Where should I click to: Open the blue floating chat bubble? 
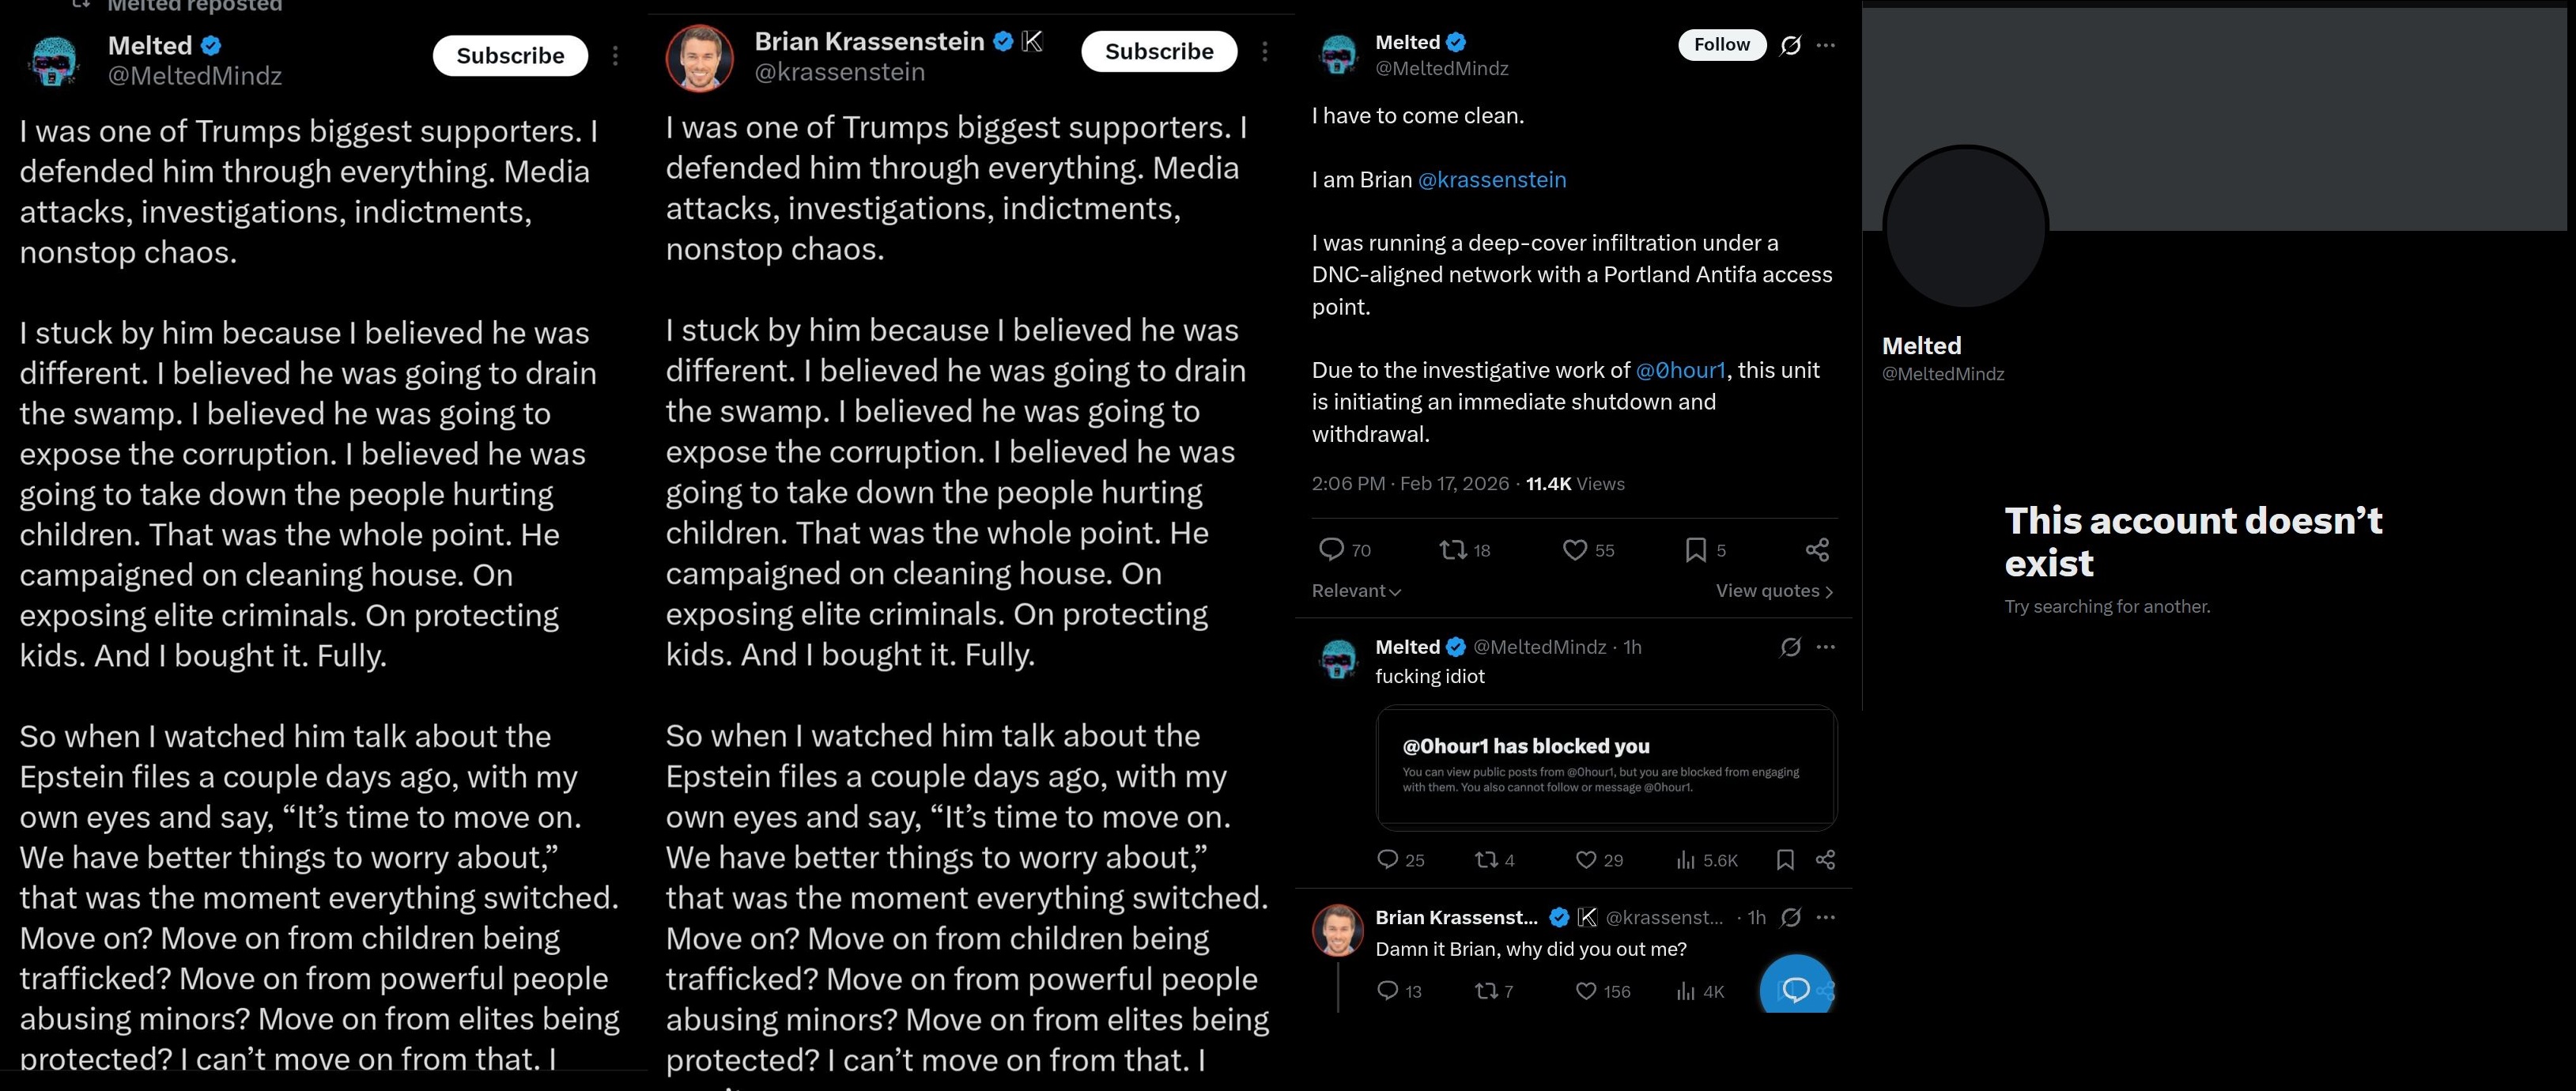coord(1796,989)
